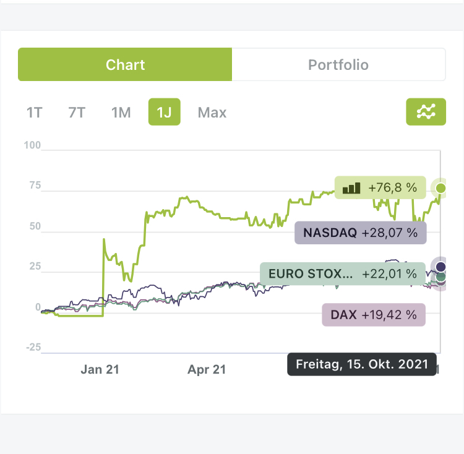
Task: Toggle the benchmark comparison icon button
Action: click(426, 112)
